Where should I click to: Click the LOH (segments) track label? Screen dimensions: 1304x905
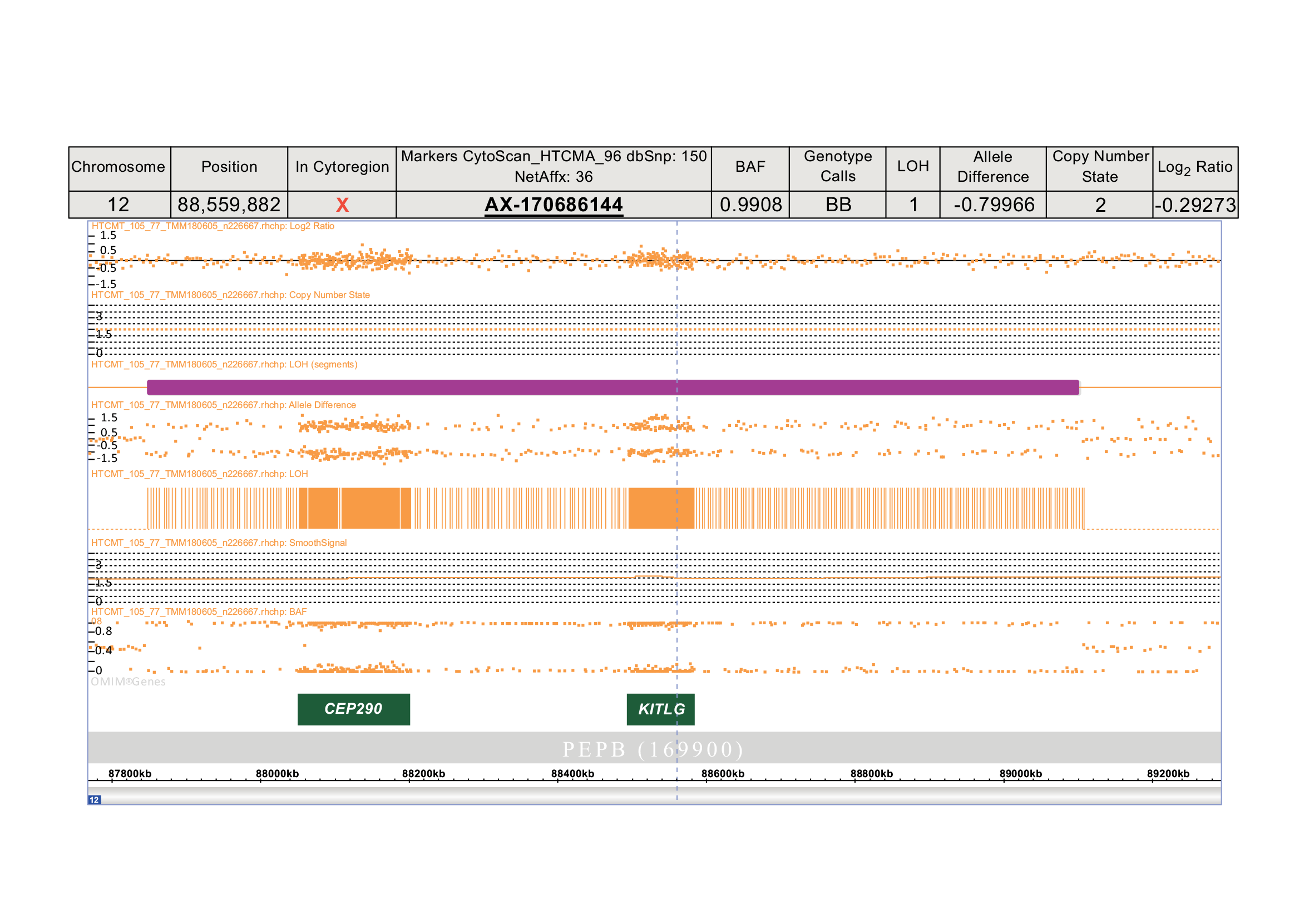(224, 364)
